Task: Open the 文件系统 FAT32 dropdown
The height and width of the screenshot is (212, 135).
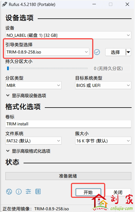Action: pos(33,141)
